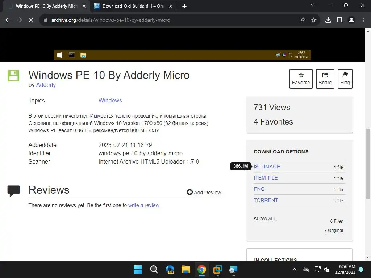Click the muted volume tray icon

[327, 269]
